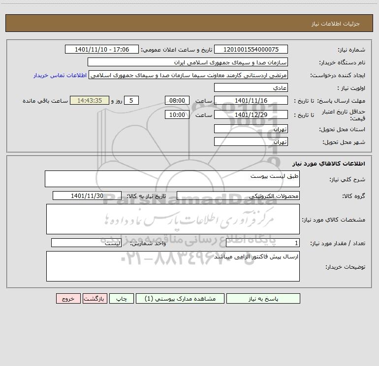This screenshot has height=366, width=379.
Task: Click the شرح کلی نیاز label
Action: [x=347, y=179]
